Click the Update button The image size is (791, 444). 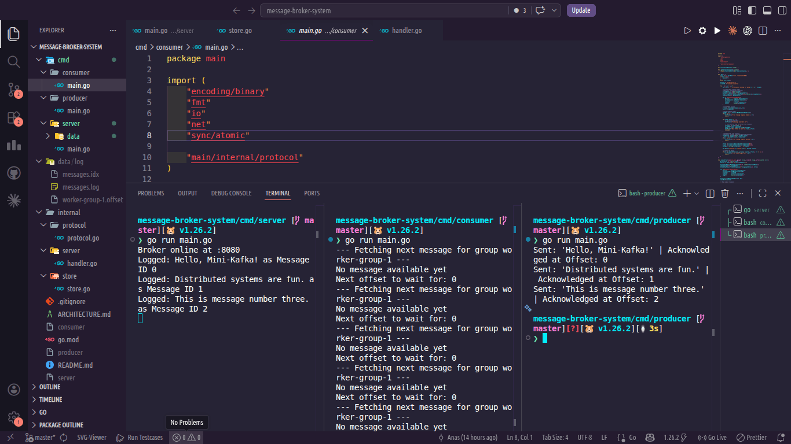581,10
